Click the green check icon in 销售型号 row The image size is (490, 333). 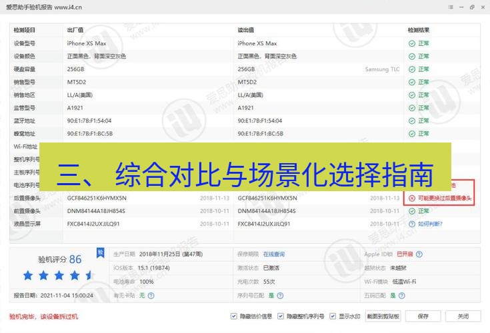412,82
